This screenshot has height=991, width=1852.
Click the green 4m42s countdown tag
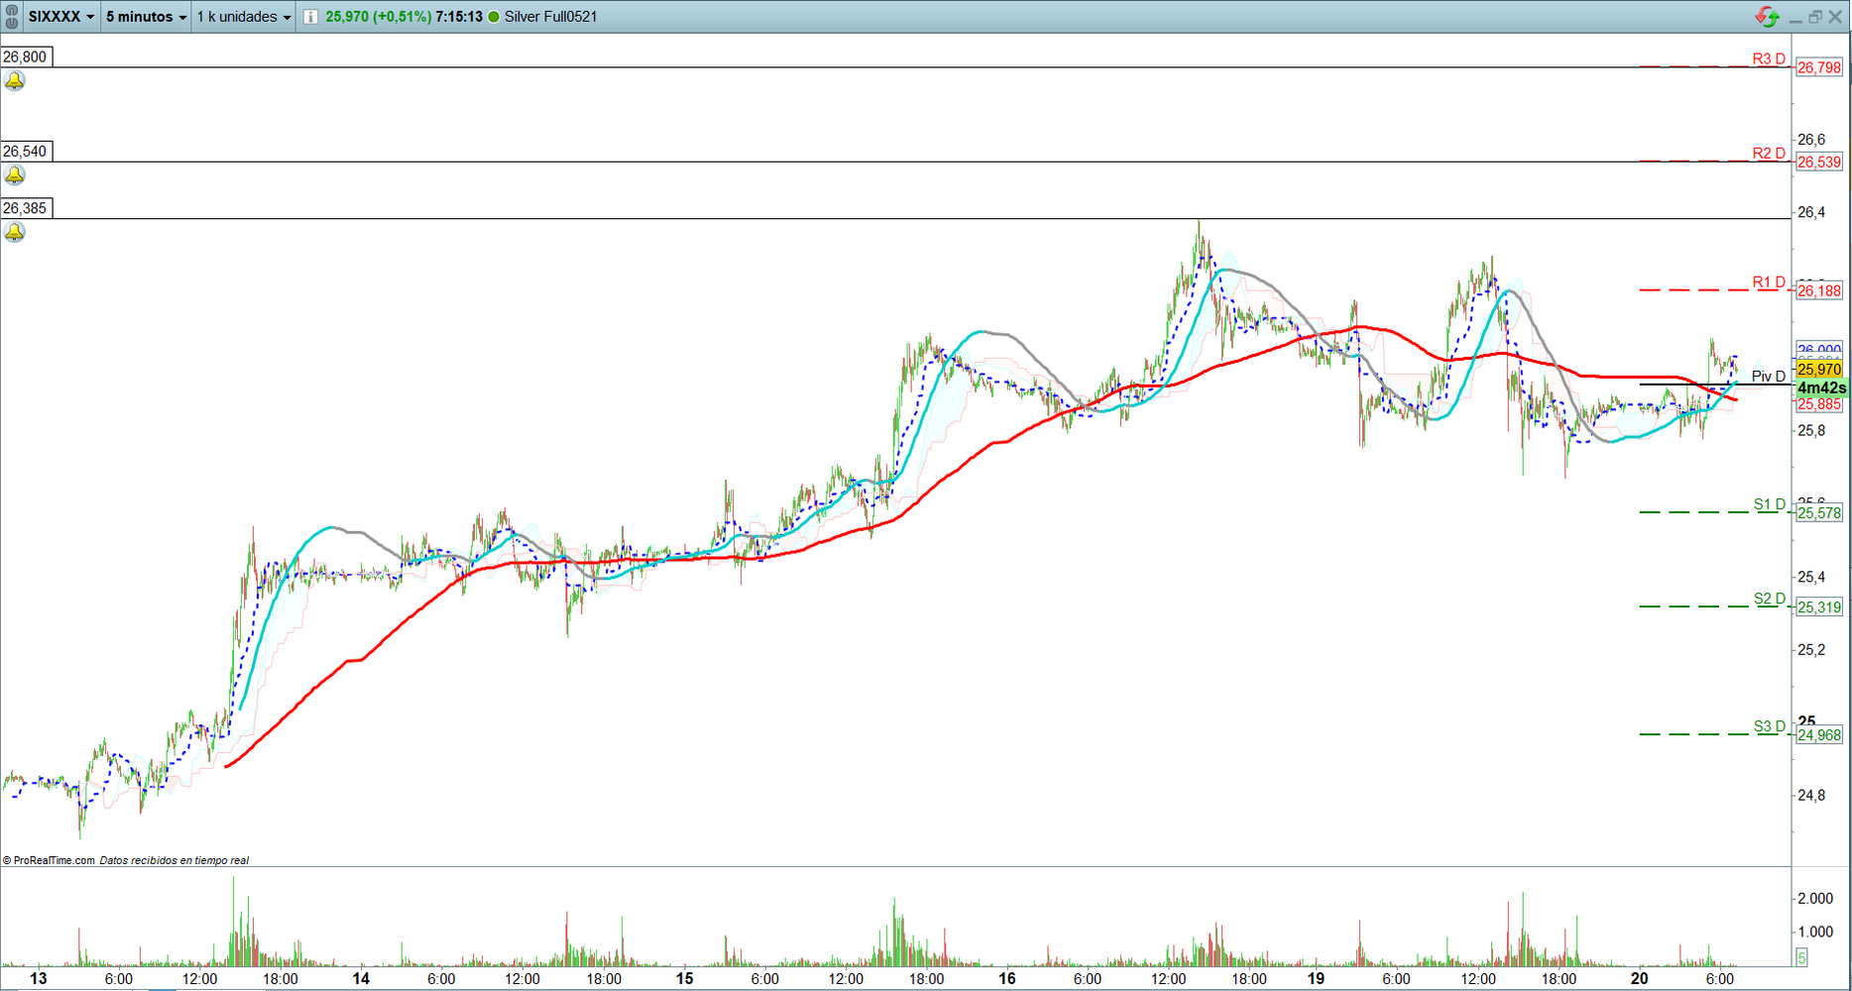click(1822, 387)
